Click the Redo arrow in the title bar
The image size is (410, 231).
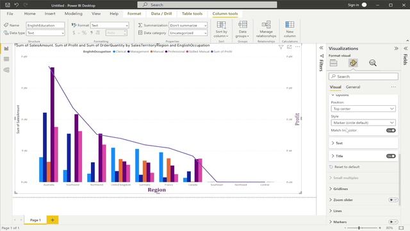(x=26, y=4)
